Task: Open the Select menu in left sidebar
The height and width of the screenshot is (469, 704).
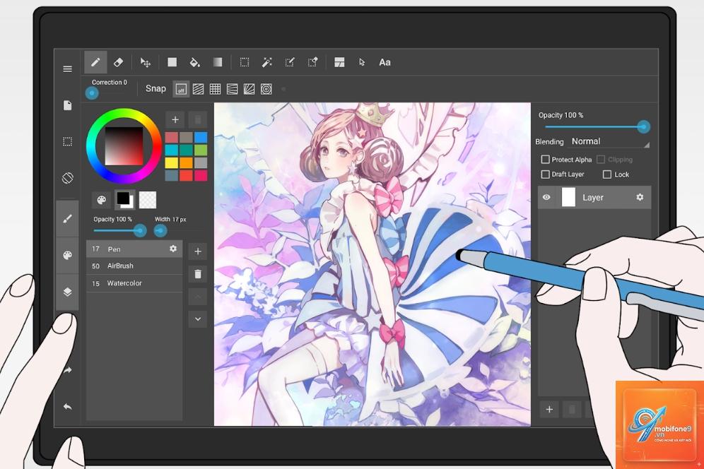Action: [67, 142]
